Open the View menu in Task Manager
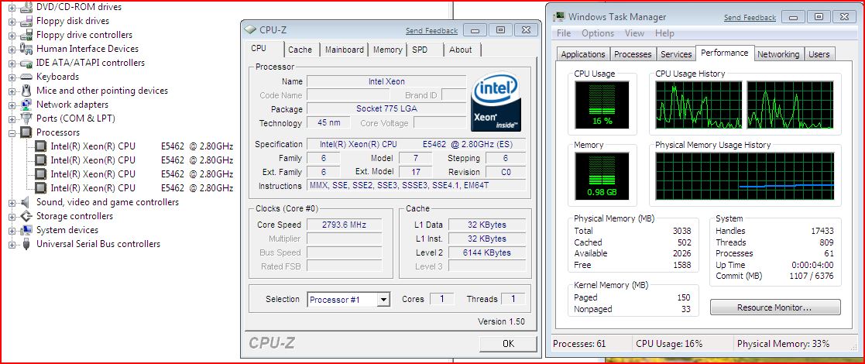 (x=634, y=33)
